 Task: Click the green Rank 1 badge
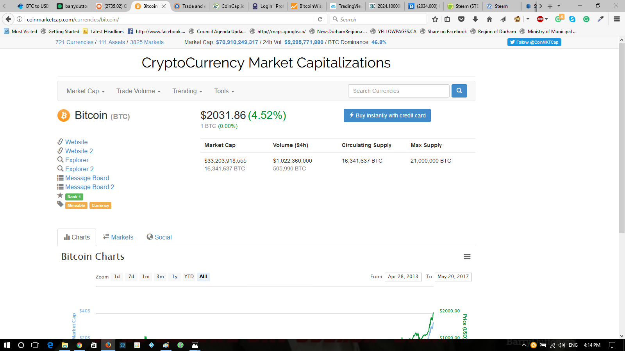[74, 197]
